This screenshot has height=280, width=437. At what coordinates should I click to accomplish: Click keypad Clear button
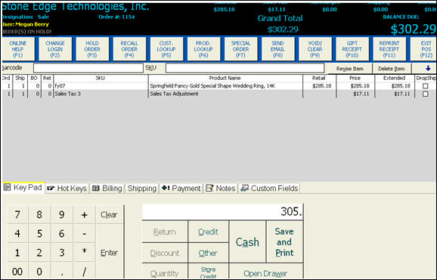[x=109, y=214]
